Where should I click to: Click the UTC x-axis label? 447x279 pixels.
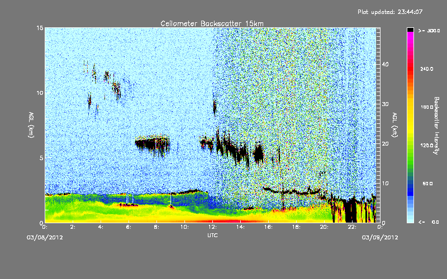[212, 235]
